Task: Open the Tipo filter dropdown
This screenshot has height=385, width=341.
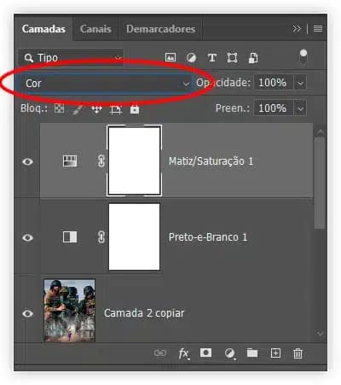Action: pos(71,58)
